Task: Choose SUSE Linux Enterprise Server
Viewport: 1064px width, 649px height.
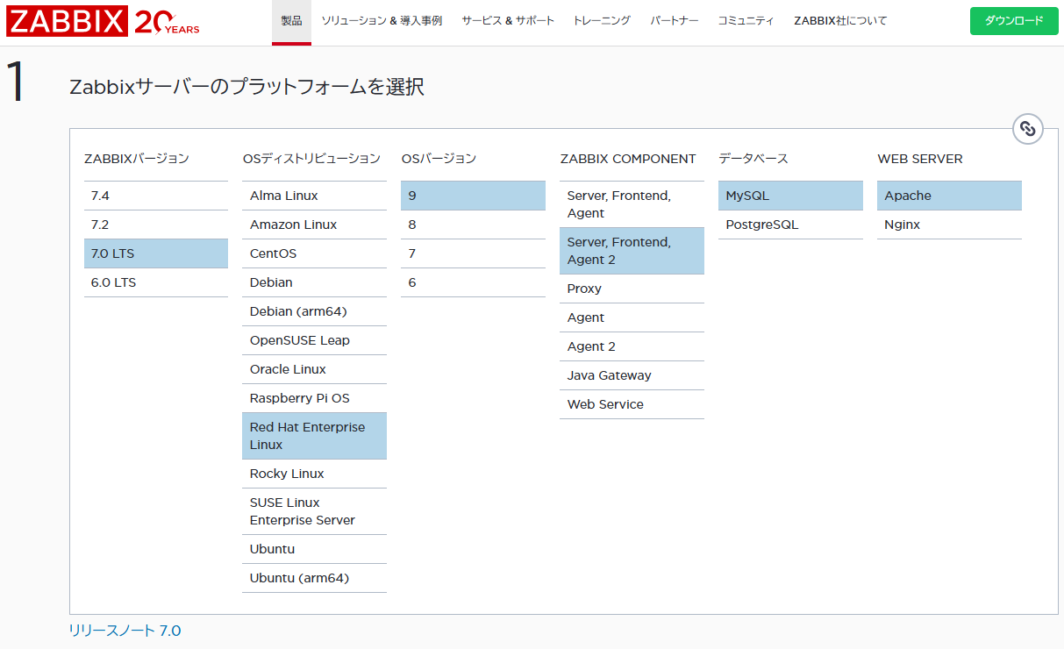Action: click(x=315, y=511)
